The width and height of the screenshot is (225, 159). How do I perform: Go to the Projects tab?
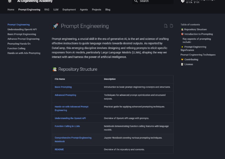click(x=96, y=10)
